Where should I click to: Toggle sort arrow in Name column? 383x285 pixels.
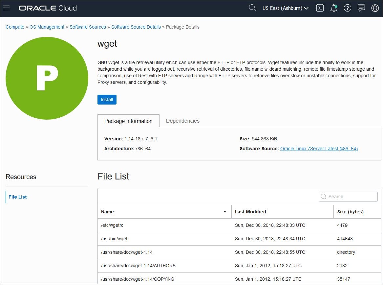tap(225, 212)
